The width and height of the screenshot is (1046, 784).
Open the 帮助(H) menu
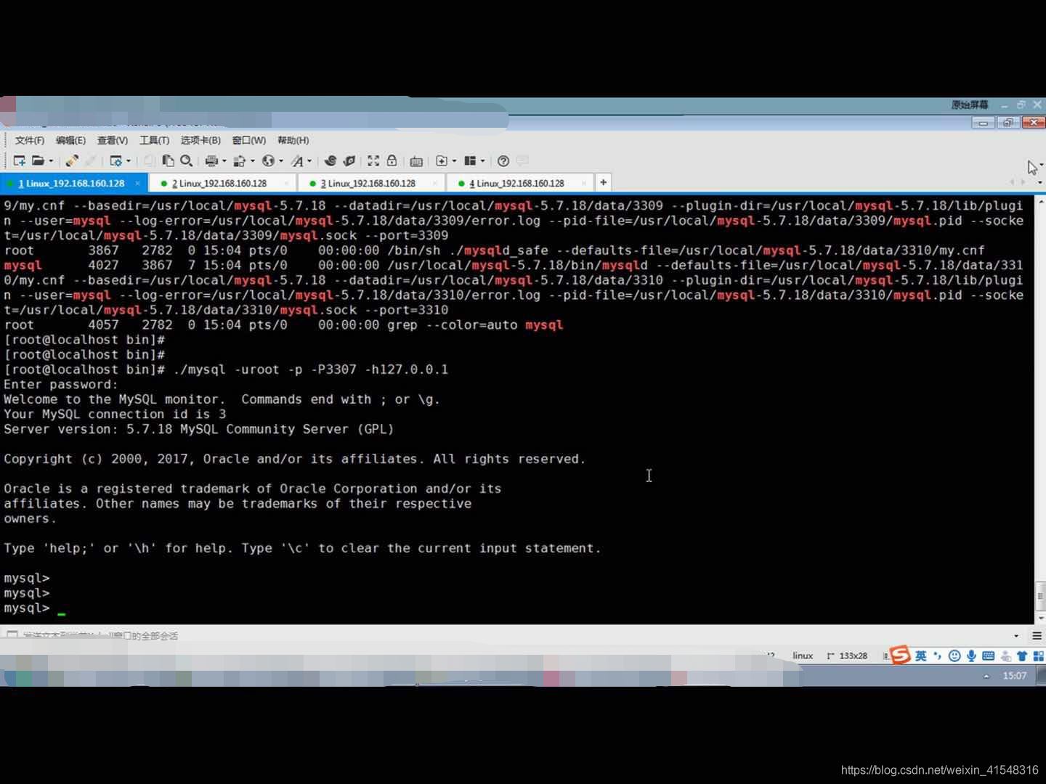point(293,140)
